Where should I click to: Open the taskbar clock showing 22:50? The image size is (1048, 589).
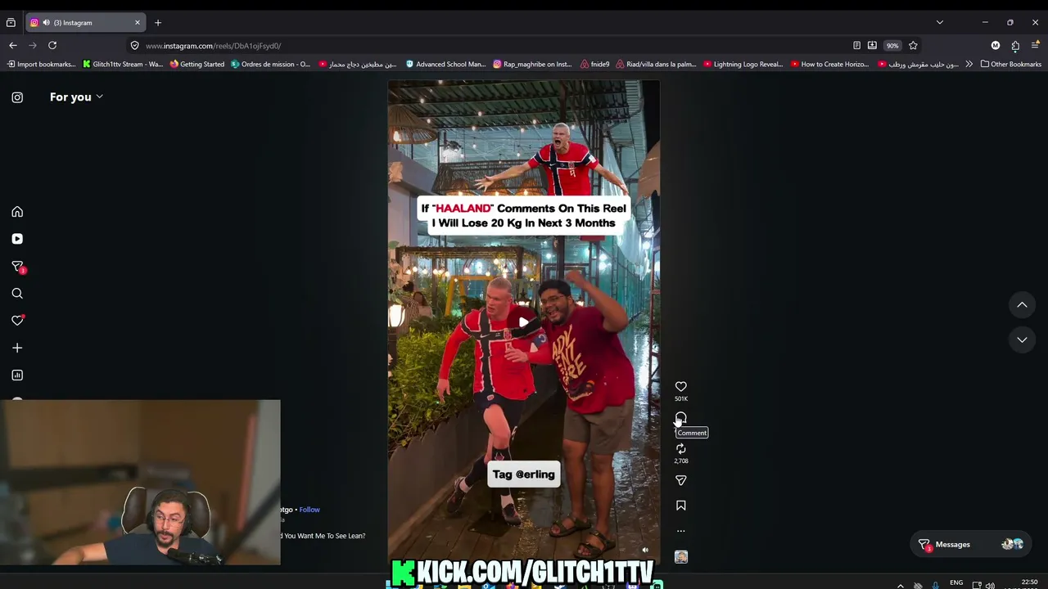click(1030, 583)
